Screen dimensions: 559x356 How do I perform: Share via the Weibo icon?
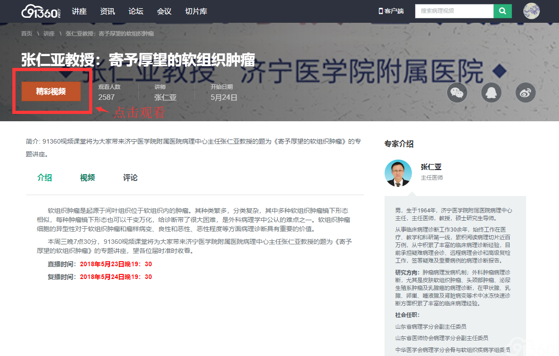coord(526,93)
